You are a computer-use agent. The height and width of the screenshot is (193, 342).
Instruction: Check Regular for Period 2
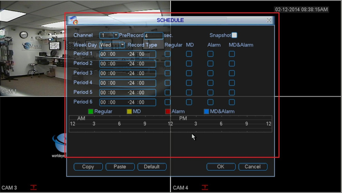[168, 64]
